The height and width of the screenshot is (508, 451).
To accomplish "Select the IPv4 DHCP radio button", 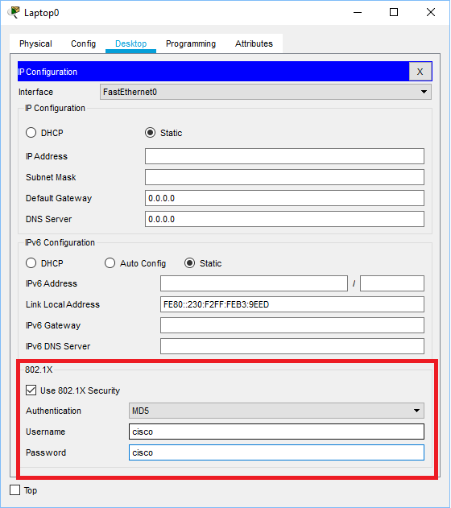I will point(31,133).
